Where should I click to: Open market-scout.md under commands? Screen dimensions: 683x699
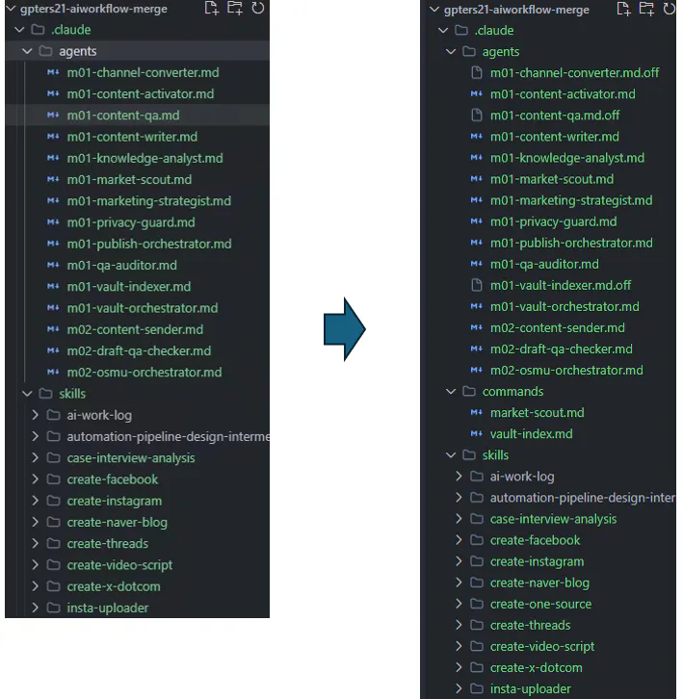point(538,413)
